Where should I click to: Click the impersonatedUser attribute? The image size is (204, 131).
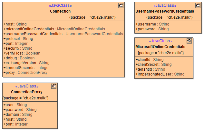160,74
